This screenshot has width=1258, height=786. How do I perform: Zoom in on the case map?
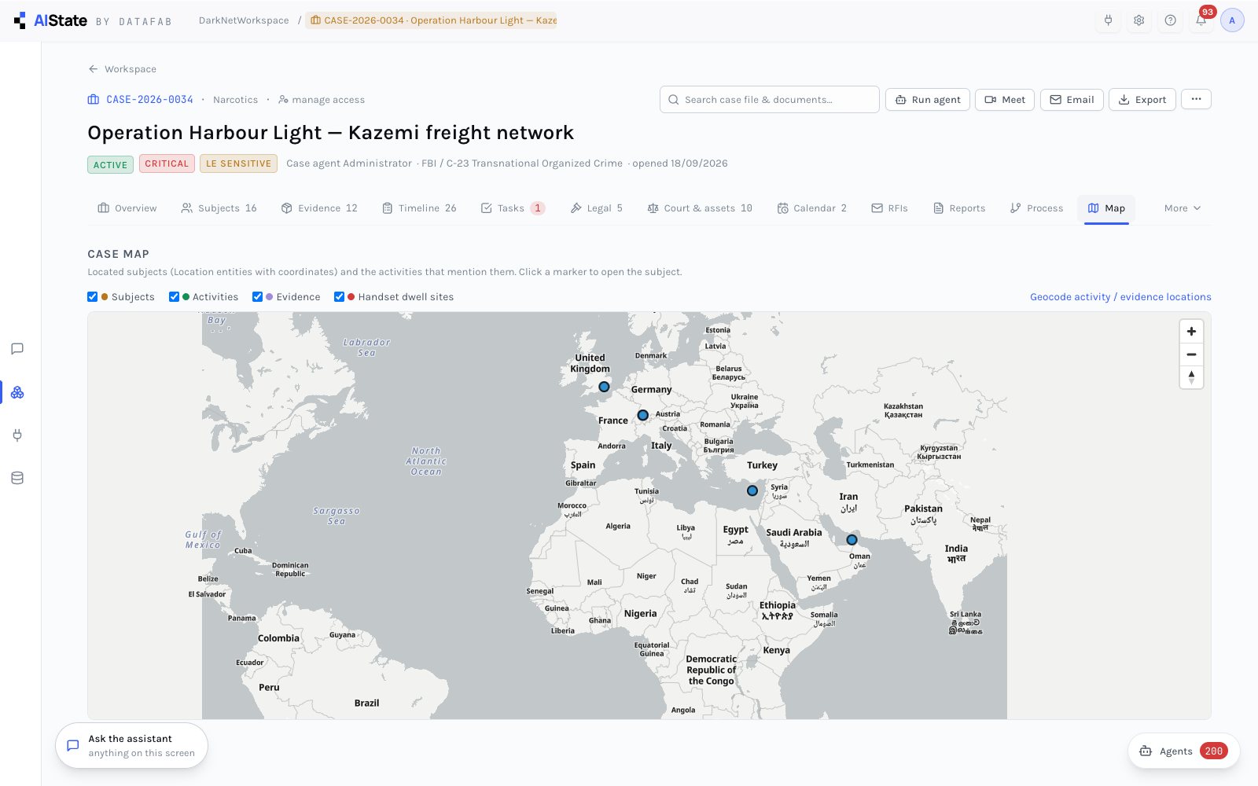[1191, 332]
